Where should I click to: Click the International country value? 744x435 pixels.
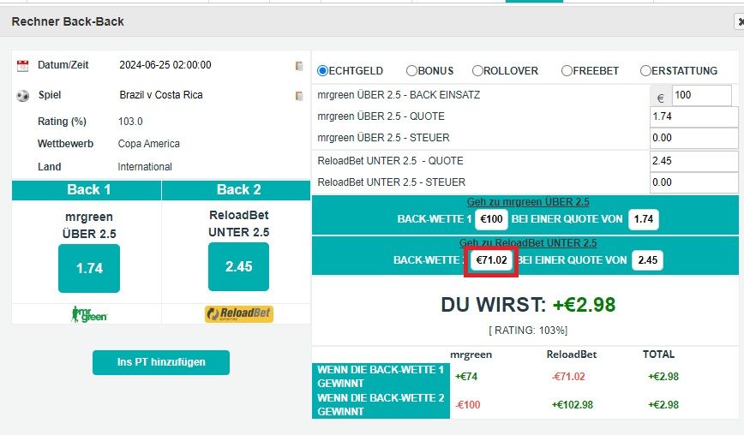click(x=145, y=167)
